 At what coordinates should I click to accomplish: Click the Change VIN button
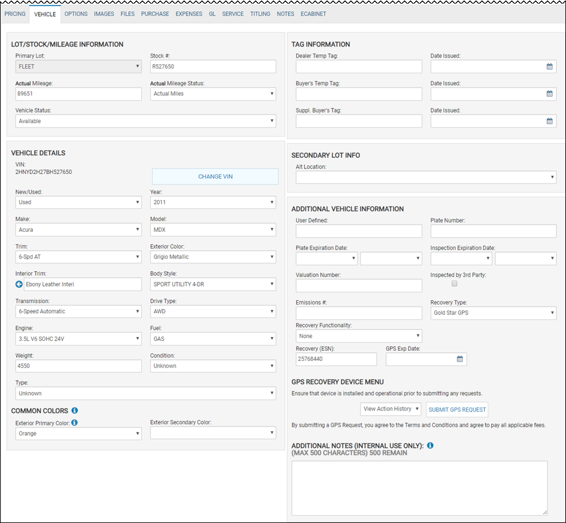(215, 176)
